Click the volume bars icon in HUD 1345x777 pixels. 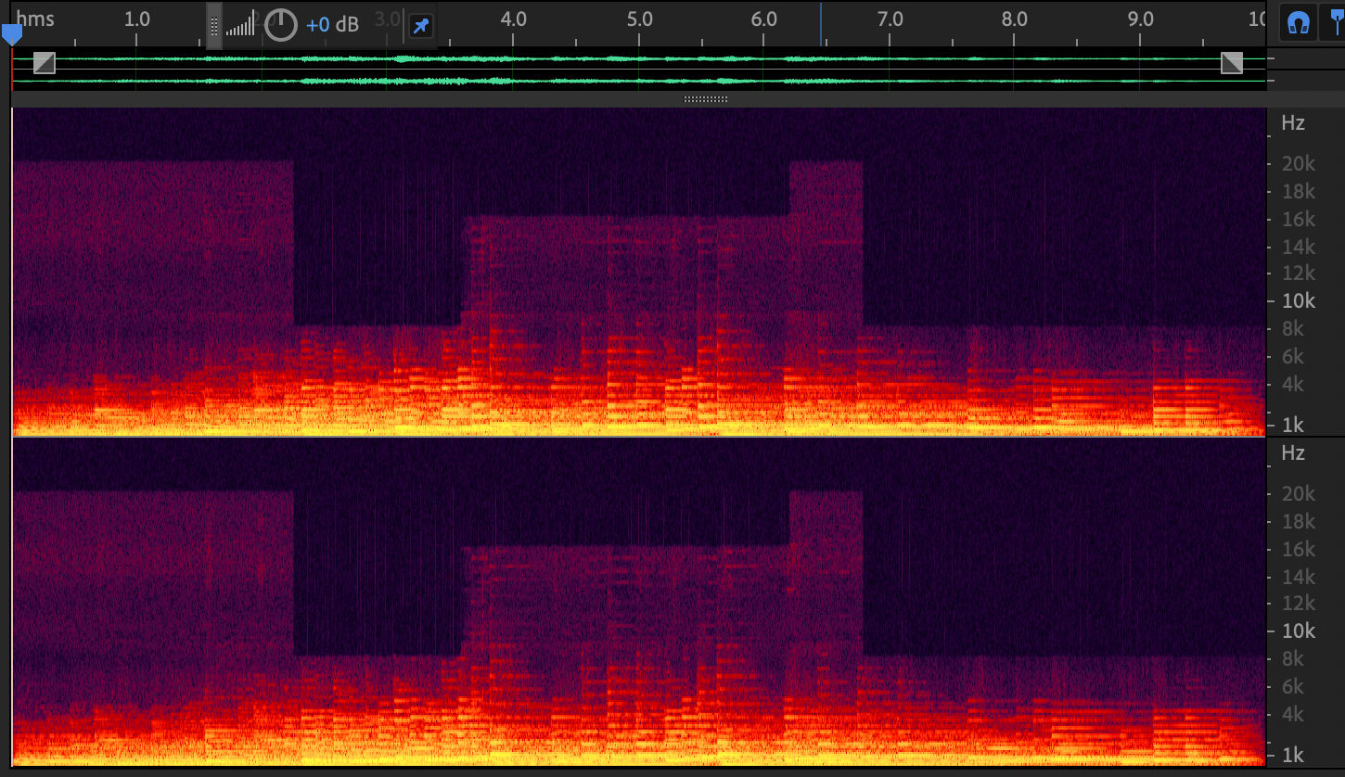pyautogui.click(x=240, y=26)
